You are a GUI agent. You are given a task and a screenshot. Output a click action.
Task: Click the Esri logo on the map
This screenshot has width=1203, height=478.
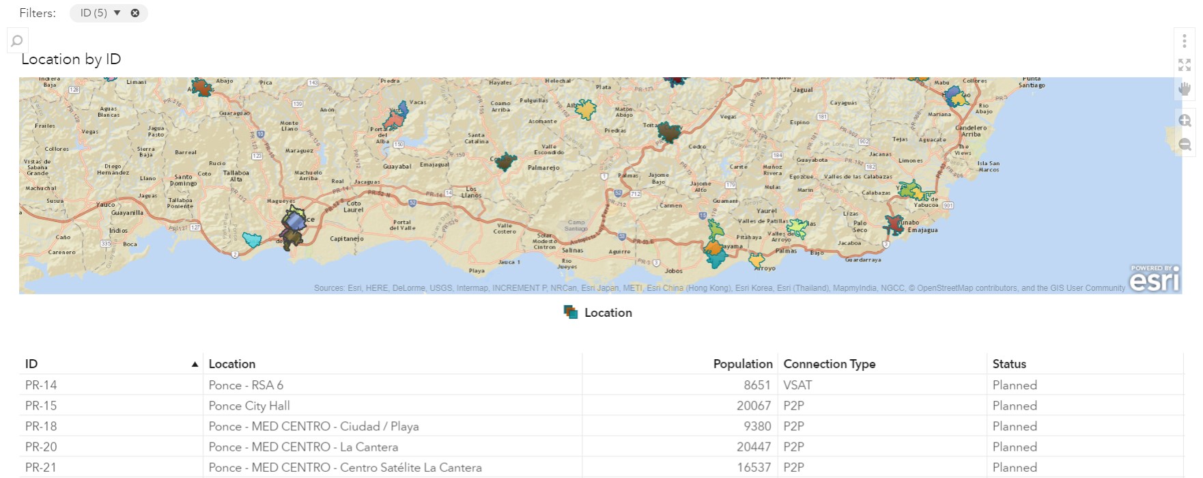coord(1155,279)
